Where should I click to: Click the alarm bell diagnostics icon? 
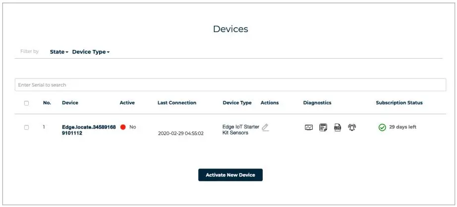[352, 127]
